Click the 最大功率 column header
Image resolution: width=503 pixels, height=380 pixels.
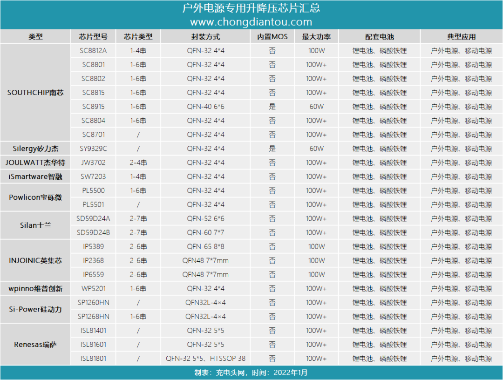pyautogui.click(x=316, y=37)
